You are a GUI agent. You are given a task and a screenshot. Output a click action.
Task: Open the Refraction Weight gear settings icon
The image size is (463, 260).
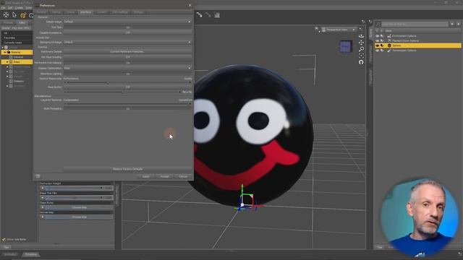tap(111, 183)
